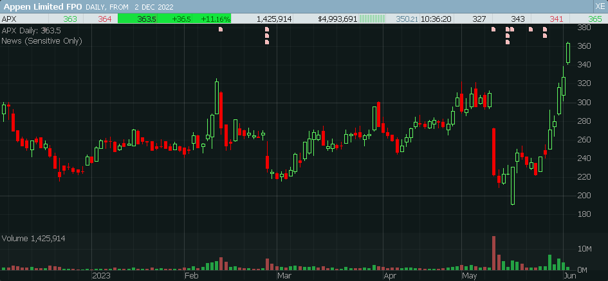This screenshot has height=281, width=608.
Task: Click the red ask price 364
Action: point(105,19)
